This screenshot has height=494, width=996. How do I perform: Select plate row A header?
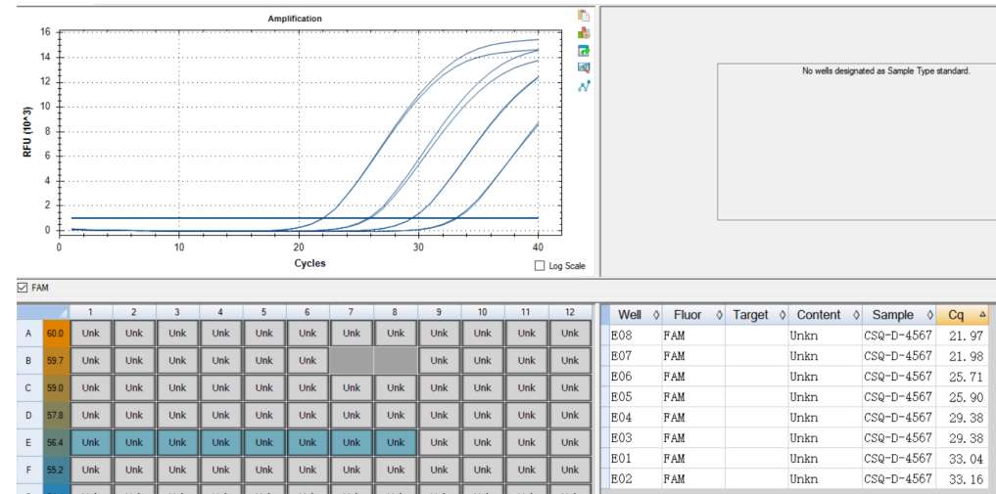coord(29,334)
